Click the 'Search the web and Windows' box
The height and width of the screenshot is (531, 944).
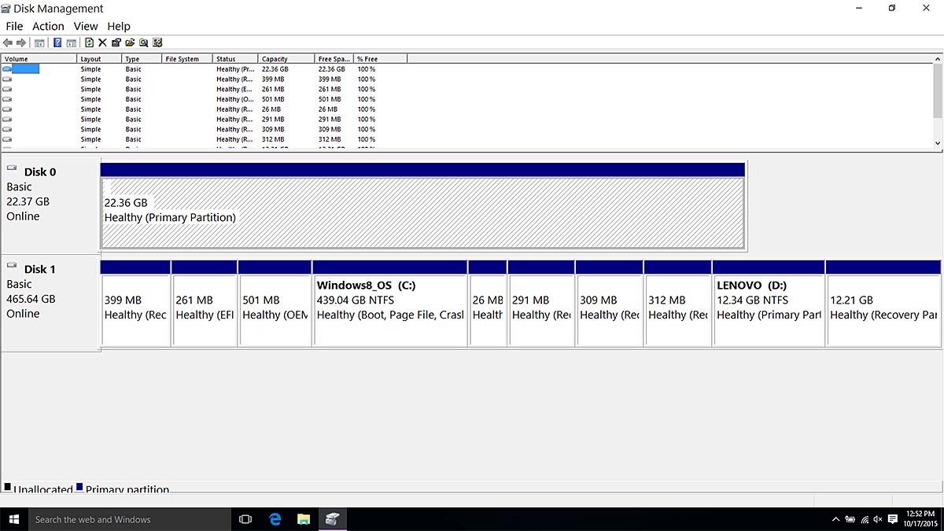point(130,519)
